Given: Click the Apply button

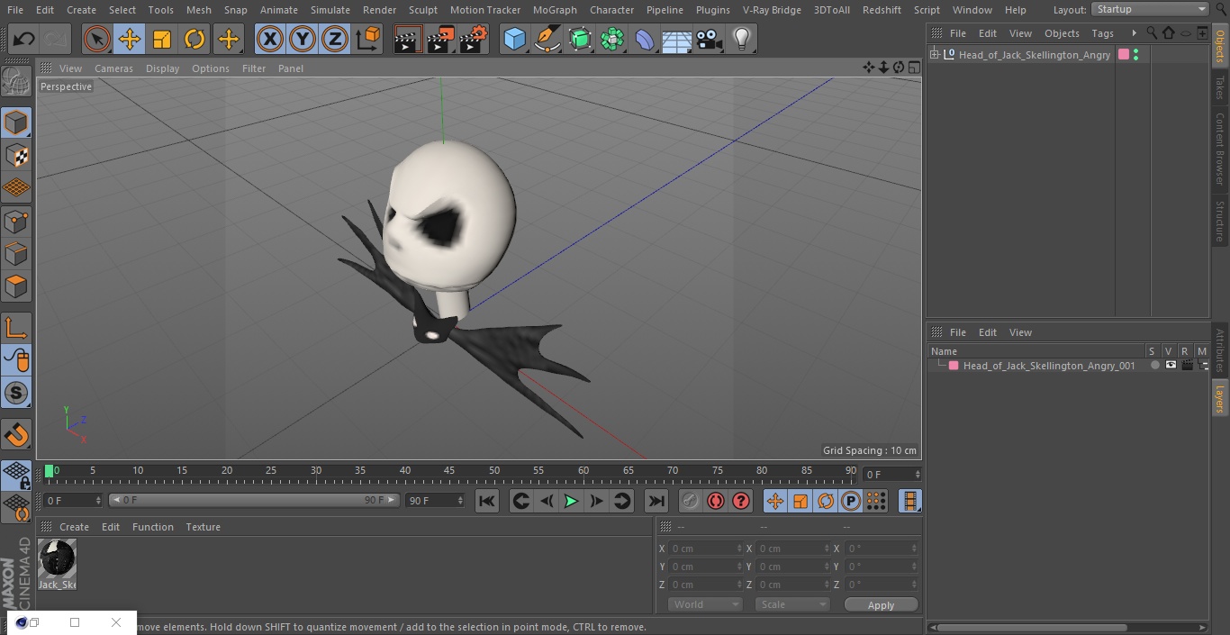Looking at the screenshot, I should (x=881, y=605).
